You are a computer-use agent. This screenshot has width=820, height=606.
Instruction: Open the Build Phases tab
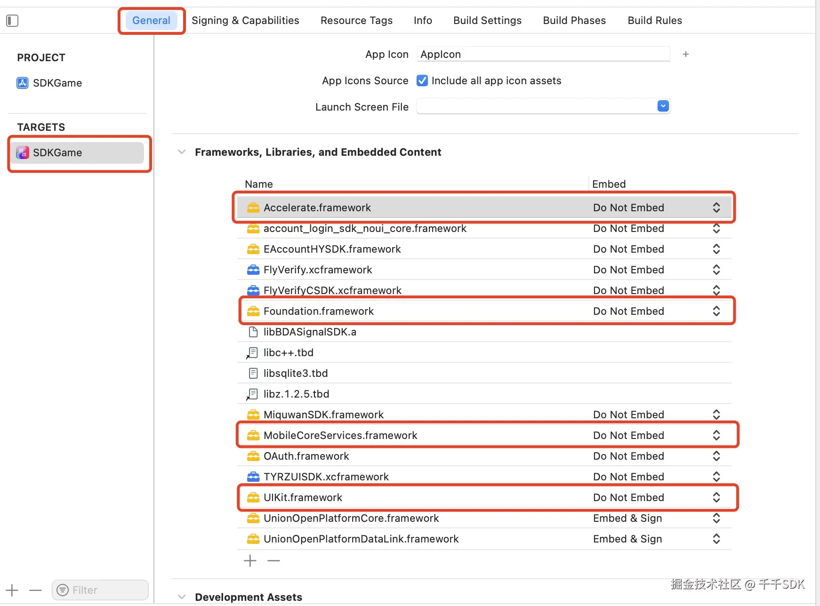(x=574, y=21)
